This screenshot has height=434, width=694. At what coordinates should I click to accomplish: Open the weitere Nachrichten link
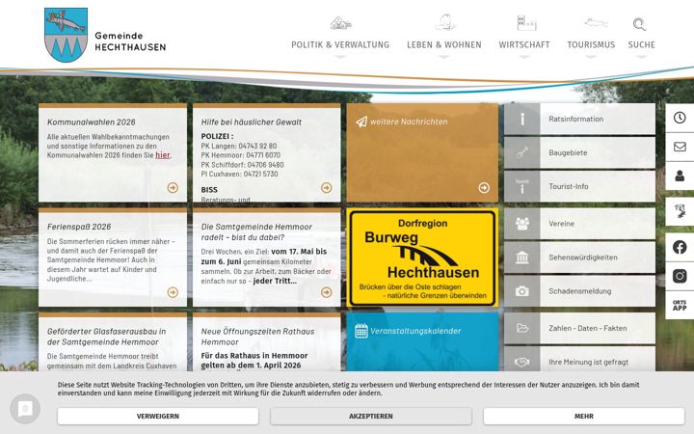[x=409, y=122]
